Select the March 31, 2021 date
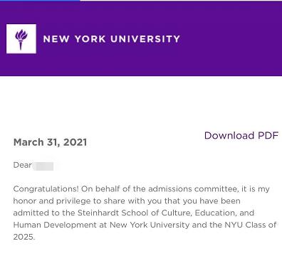The image size is (282, 256). 50,142
